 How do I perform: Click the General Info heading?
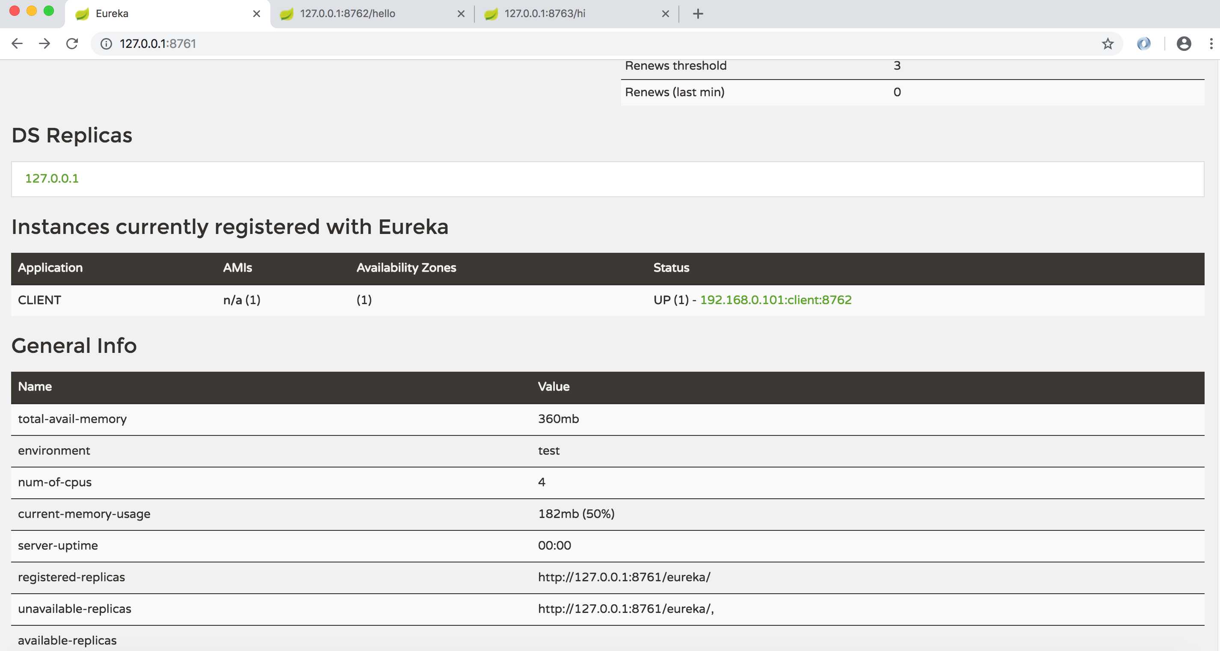(74, 346)
